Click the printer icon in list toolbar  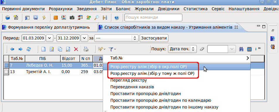(x=86, y=49)
